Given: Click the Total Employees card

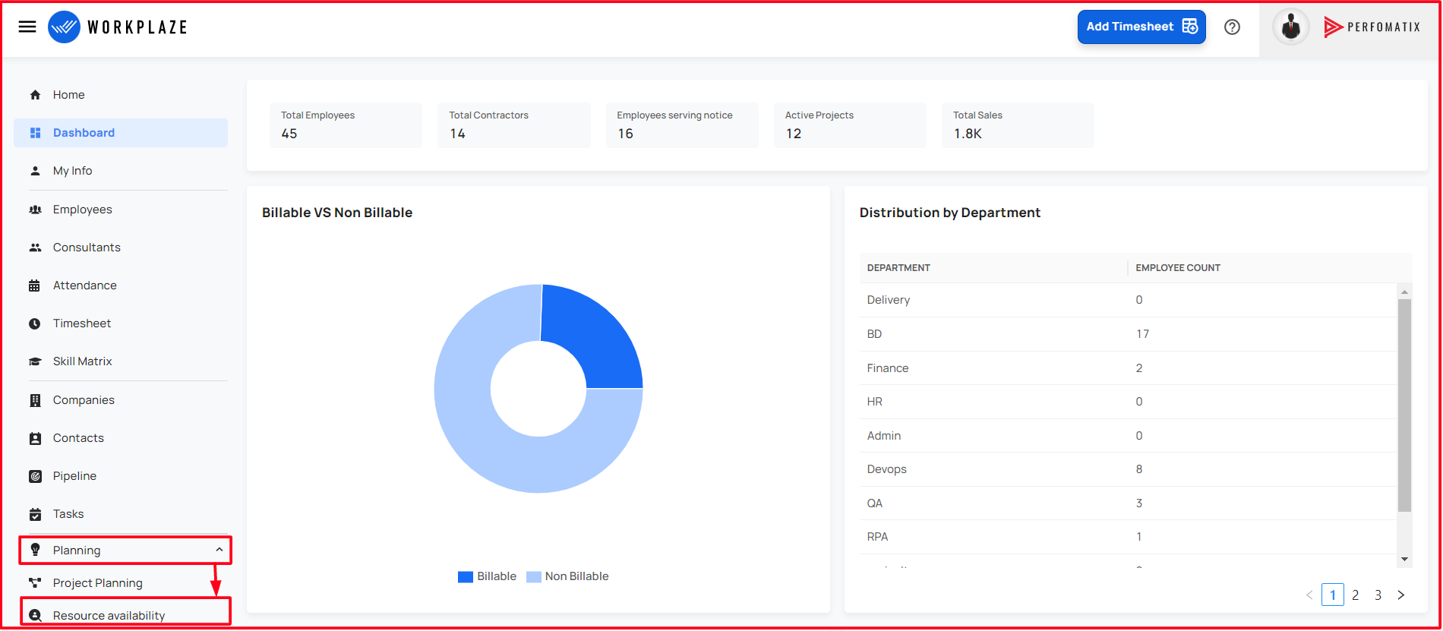Looking at the screenshot, I should pos(346,125).
